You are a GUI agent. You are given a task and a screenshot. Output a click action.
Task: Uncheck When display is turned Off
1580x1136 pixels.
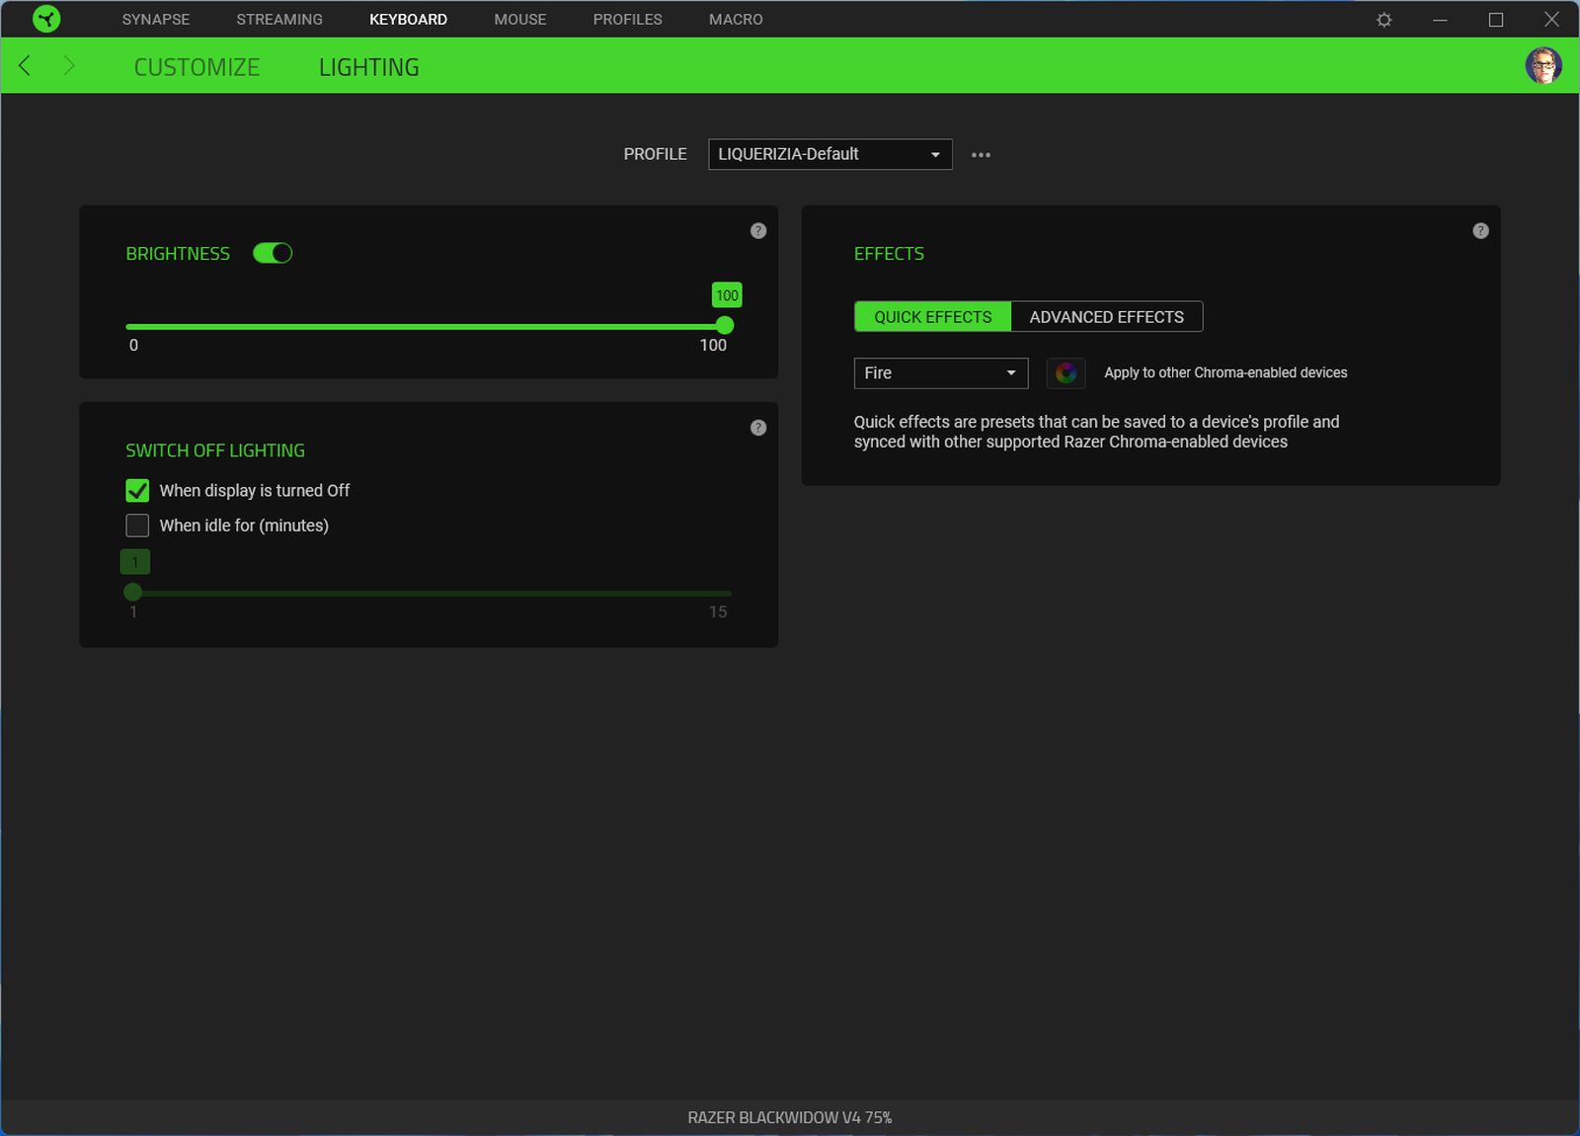pyautogui.click(x=137, y=491)
